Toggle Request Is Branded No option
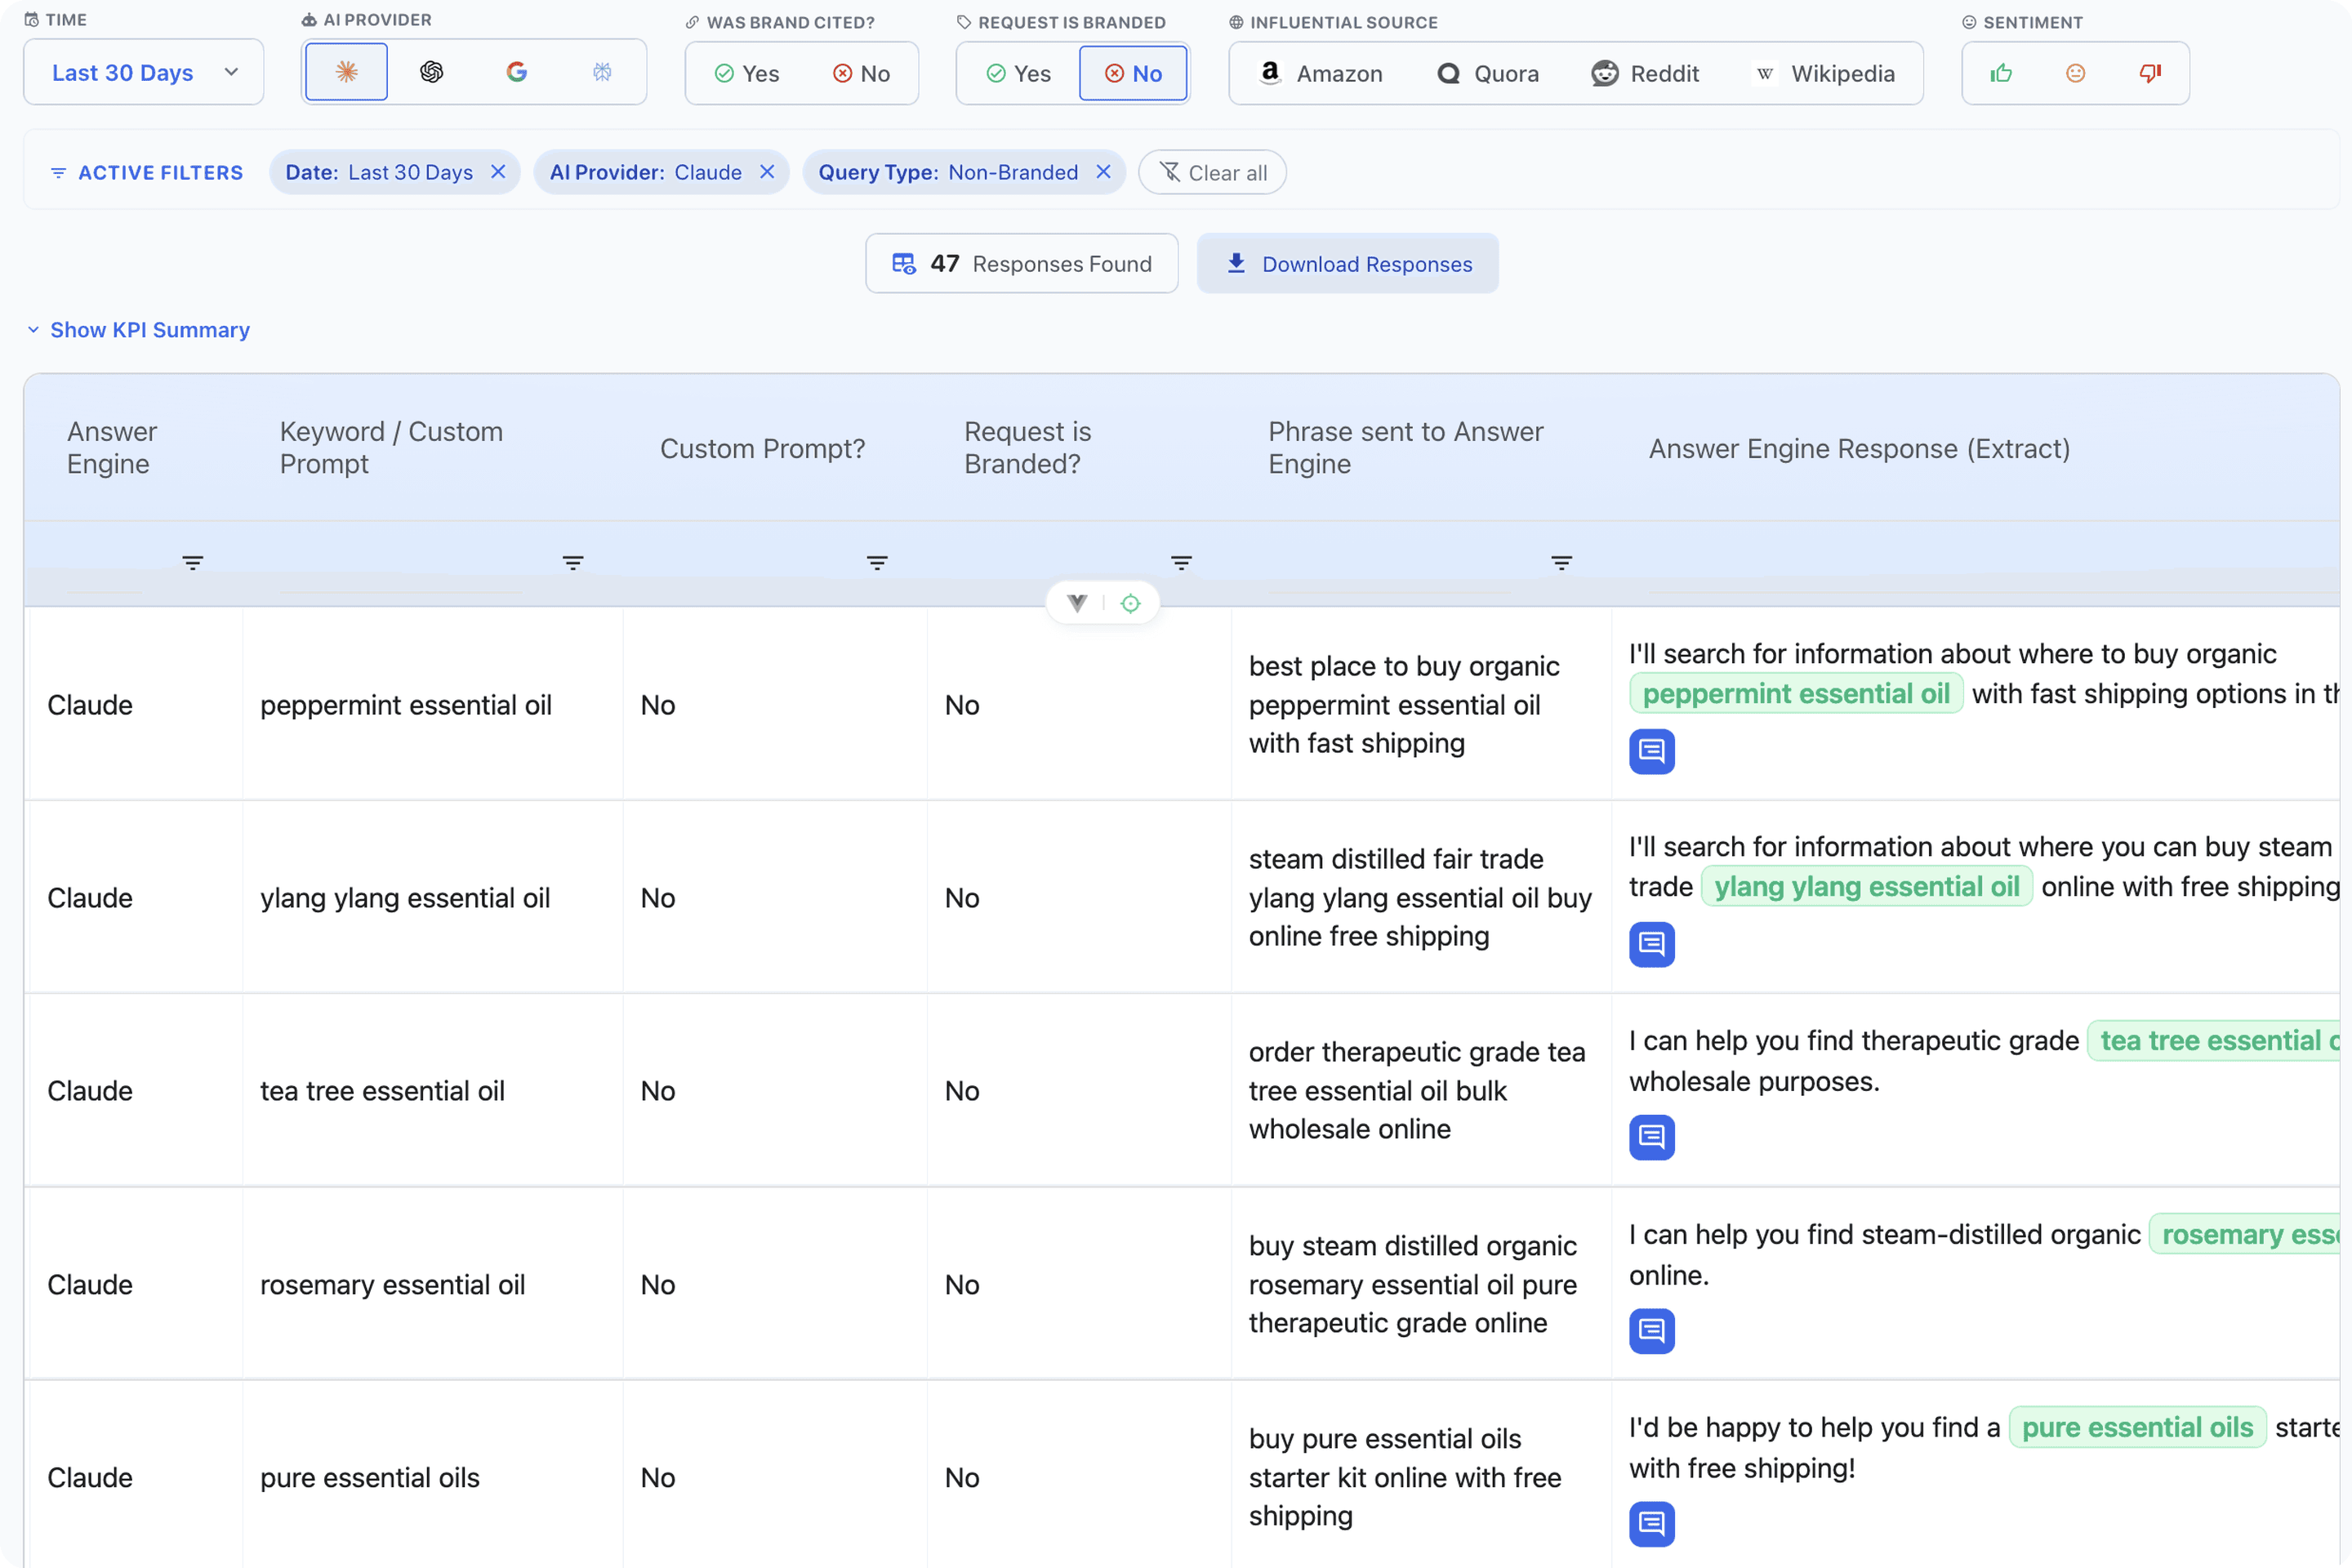 [1133, 73]
